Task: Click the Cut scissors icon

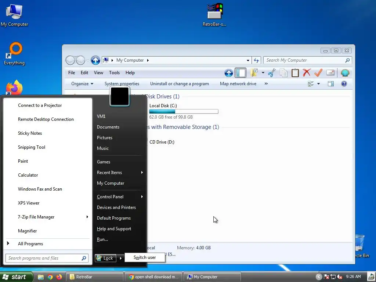Action: tap(272, 73)
